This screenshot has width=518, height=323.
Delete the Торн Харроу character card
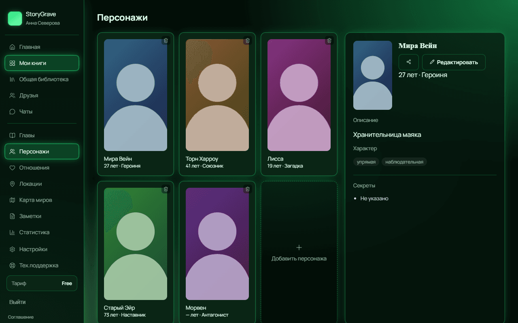(x=248, y=40)
